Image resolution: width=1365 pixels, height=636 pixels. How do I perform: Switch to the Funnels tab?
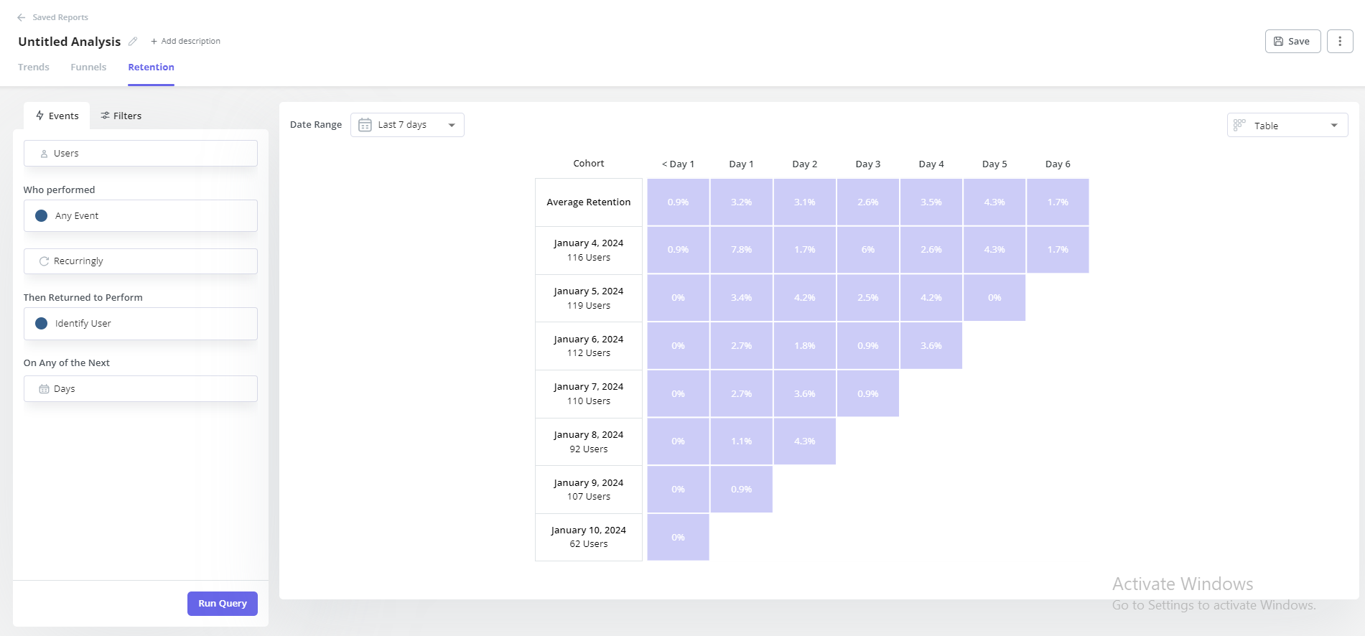coord(88,67)
